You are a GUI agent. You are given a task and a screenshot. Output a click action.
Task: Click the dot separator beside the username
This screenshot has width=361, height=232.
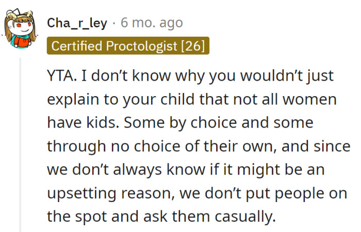(114, 23)
